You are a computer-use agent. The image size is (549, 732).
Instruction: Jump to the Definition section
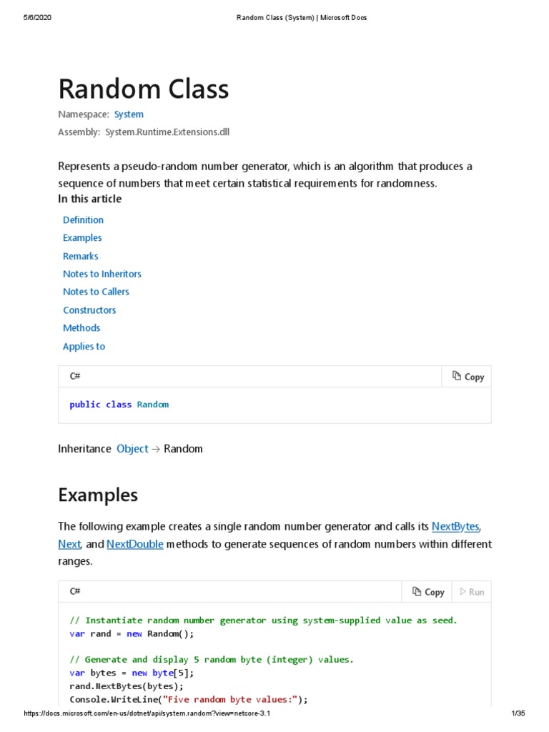pos(83,220)
